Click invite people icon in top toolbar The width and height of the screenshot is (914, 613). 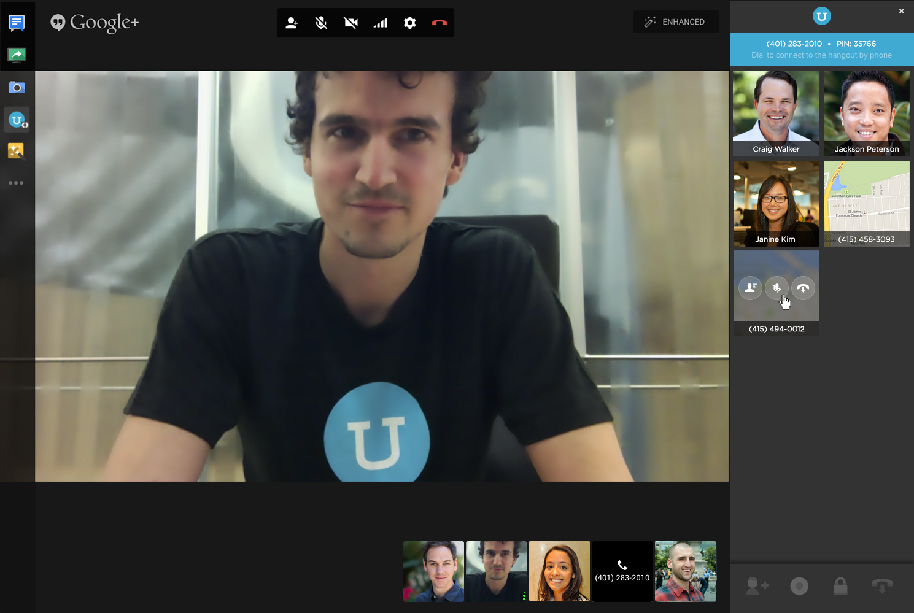[x=292, y=23]
